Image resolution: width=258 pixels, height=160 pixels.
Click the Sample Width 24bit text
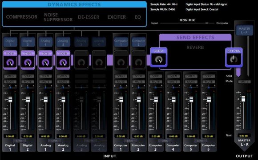pyautogui.click(x=162, y=9)
